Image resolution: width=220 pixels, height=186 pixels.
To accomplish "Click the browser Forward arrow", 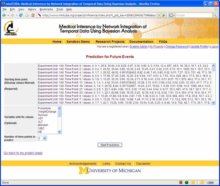I will point(12,15).
